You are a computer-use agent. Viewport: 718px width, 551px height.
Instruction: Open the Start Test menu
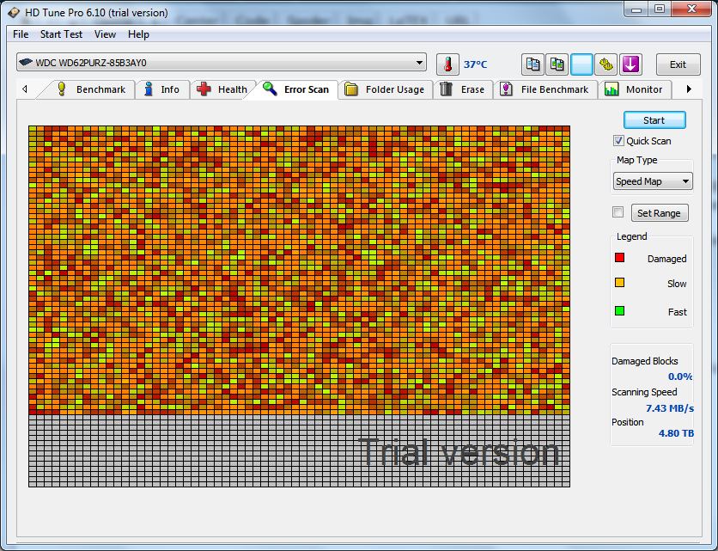(61, 34)
